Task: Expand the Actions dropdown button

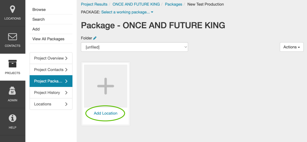Action: [291, 47]
